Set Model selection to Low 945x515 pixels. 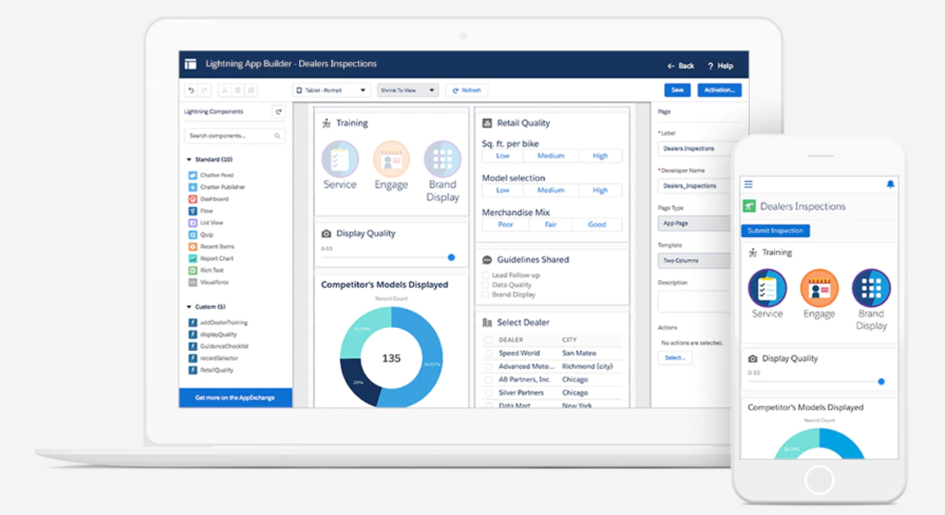click(x=502, y=191)
